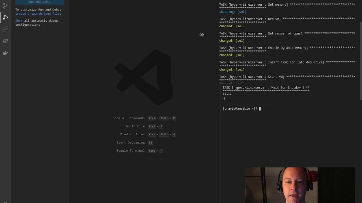362x203 pixels.
Task: Click 'skipping: [sol]' output text
Action: click(x=233, y=12)
